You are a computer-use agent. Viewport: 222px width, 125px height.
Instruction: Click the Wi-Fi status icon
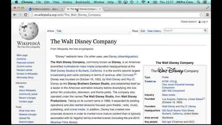(143, 2)
